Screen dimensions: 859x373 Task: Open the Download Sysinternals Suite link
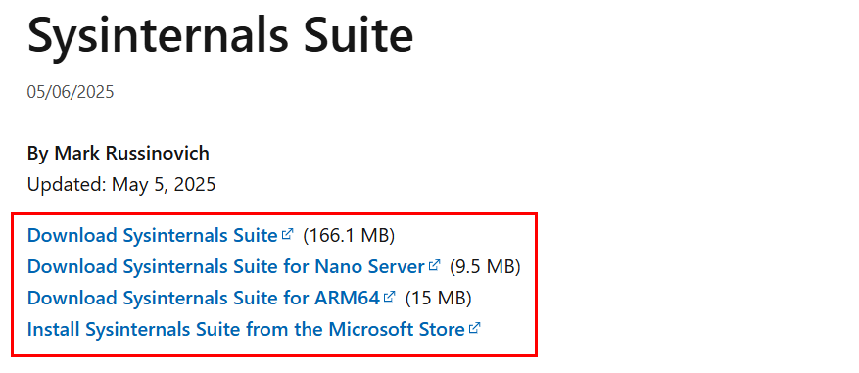pyautogui.click(x=152, y=236)
